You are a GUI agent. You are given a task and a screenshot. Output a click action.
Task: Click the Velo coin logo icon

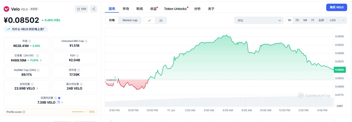pyautogui.click(x=6, y=9)
